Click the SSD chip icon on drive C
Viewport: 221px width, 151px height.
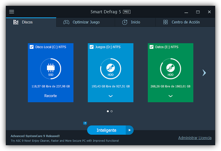click(51, 68)
